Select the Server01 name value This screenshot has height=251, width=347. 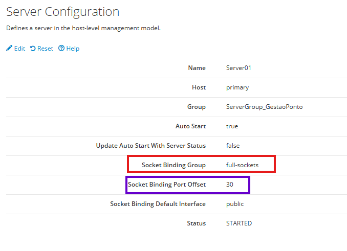[238, 68]
